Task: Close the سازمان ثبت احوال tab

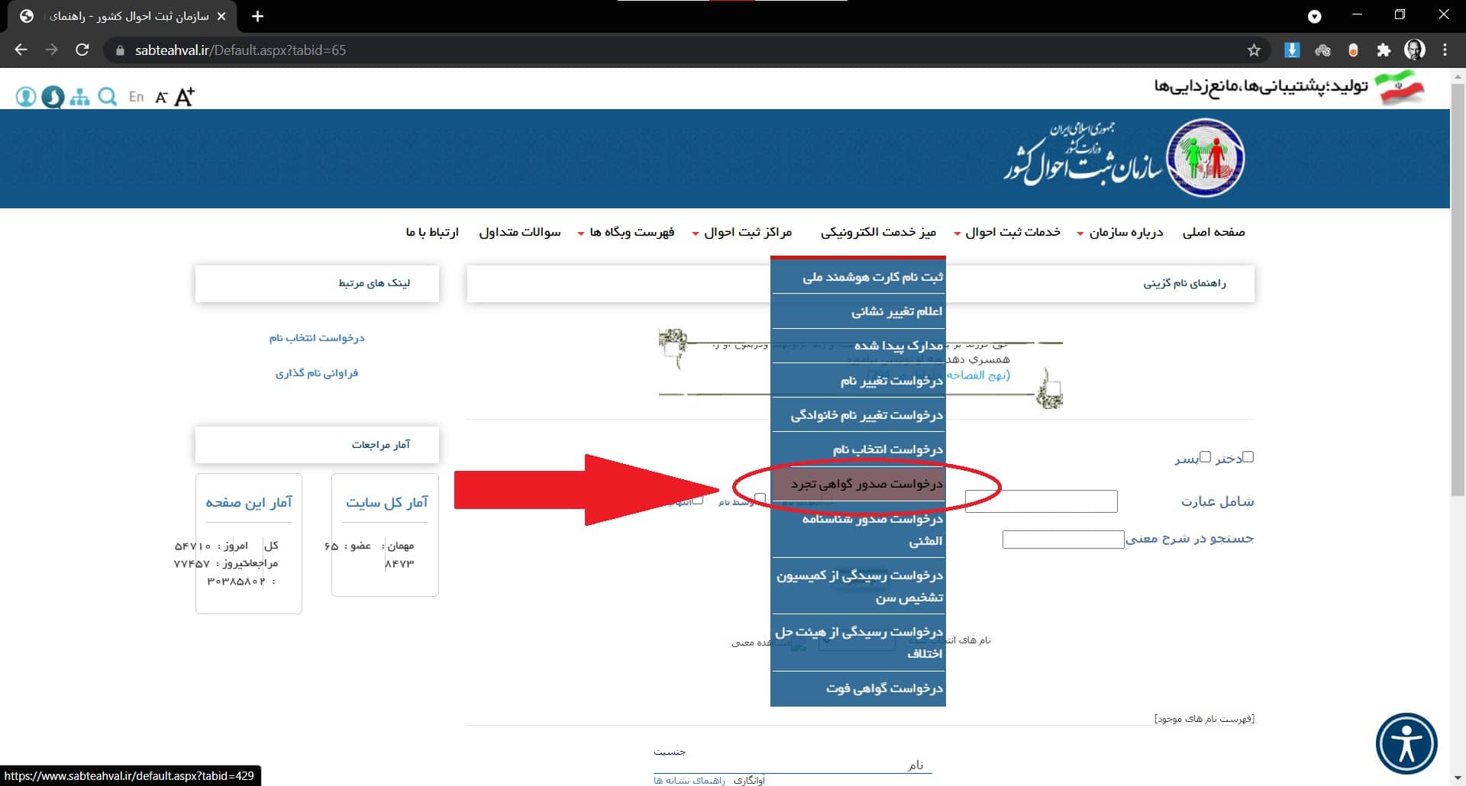Action: click(x=221, y=16)
